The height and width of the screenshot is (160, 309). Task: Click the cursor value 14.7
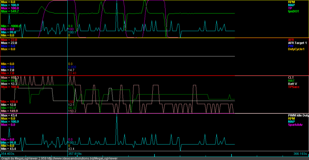[71, 70]
